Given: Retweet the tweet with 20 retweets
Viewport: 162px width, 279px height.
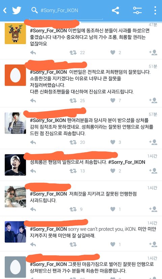Looking at the screenshot, I should [73, 142].
